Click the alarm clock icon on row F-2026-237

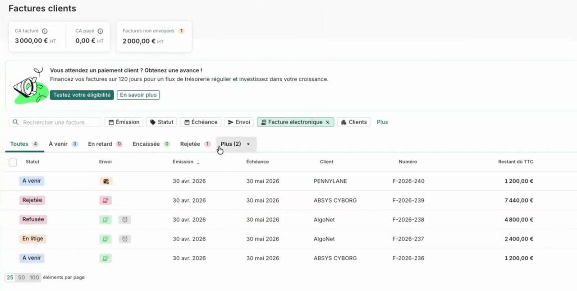click(x=125, y=239)
